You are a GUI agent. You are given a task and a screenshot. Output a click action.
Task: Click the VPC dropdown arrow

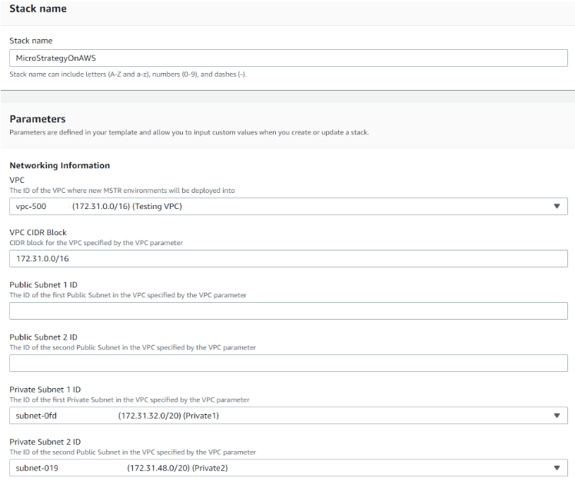(x=557, y=207)
